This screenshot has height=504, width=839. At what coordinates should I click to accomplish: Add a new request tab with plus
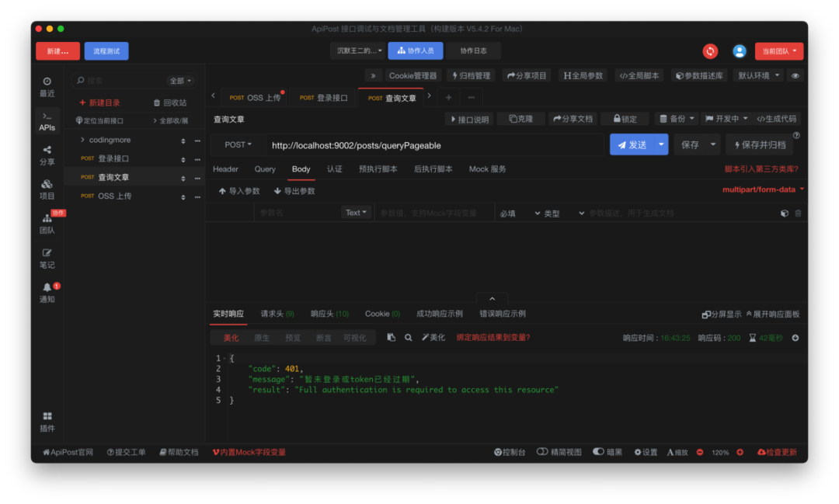[x=448, y=97]
